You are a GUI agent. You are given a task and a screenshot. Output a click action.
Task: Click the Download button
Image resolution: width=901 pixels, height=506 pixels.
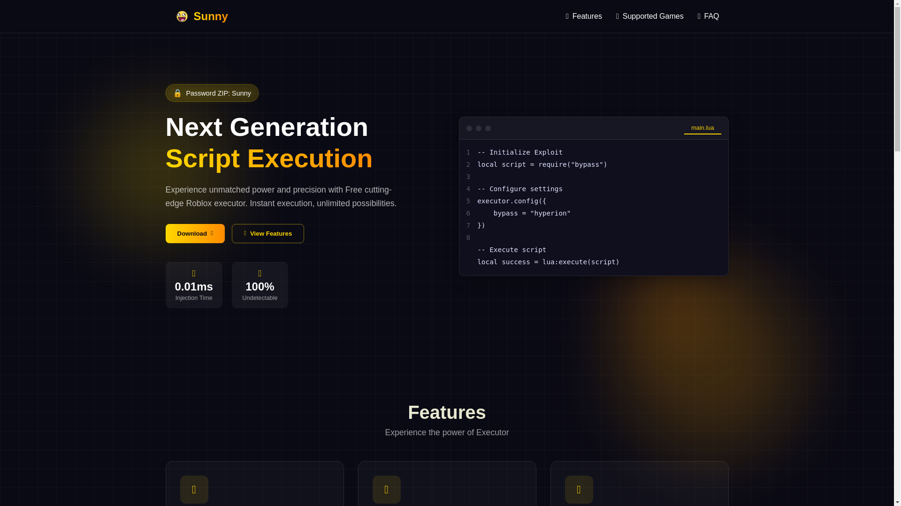[x=195, y=233]
